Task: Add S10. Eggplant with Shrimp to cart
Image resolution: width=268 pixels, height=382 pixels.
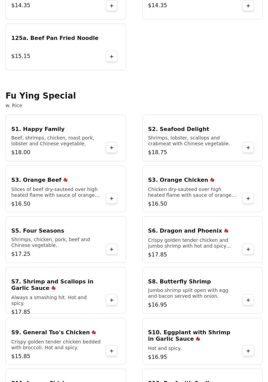Action: [x=248, y=351]
